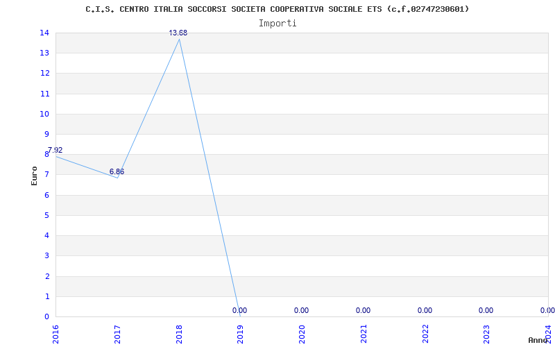Click the y-axis tick label 11
Viewport: 555px width, 347px height.
(x=44, y=94)
